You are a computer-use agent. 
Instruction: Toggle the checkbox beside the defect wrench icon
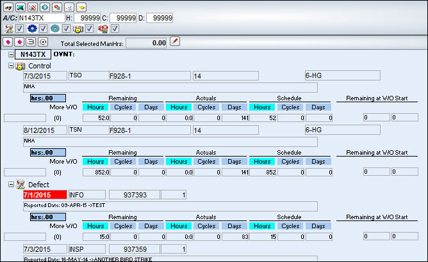pos(20,28)
